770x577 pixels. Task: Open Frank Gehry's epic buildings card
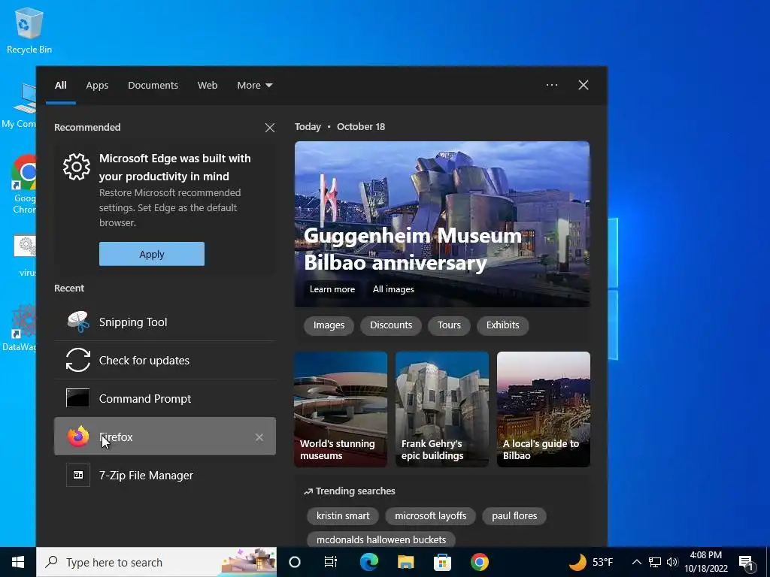(442, 409)
